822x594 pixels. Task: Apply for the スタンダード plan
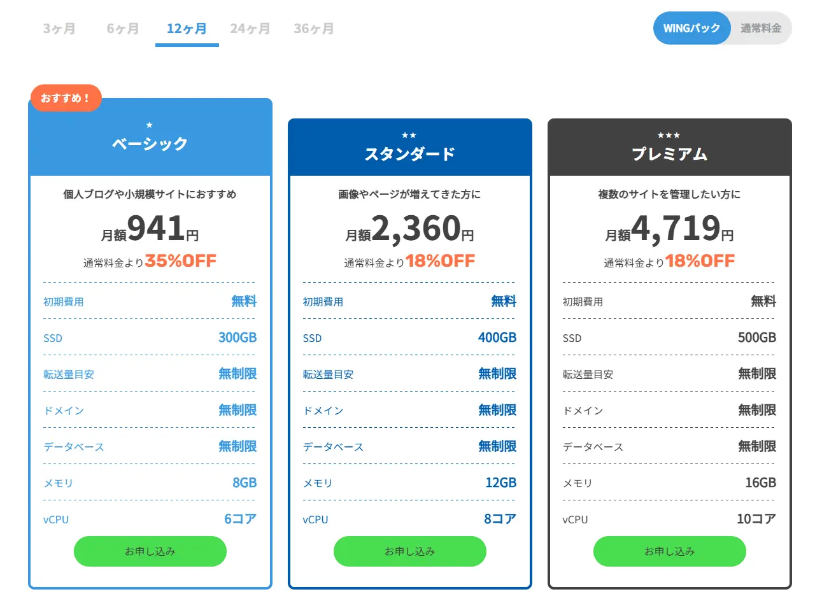[x=410, y=551]
